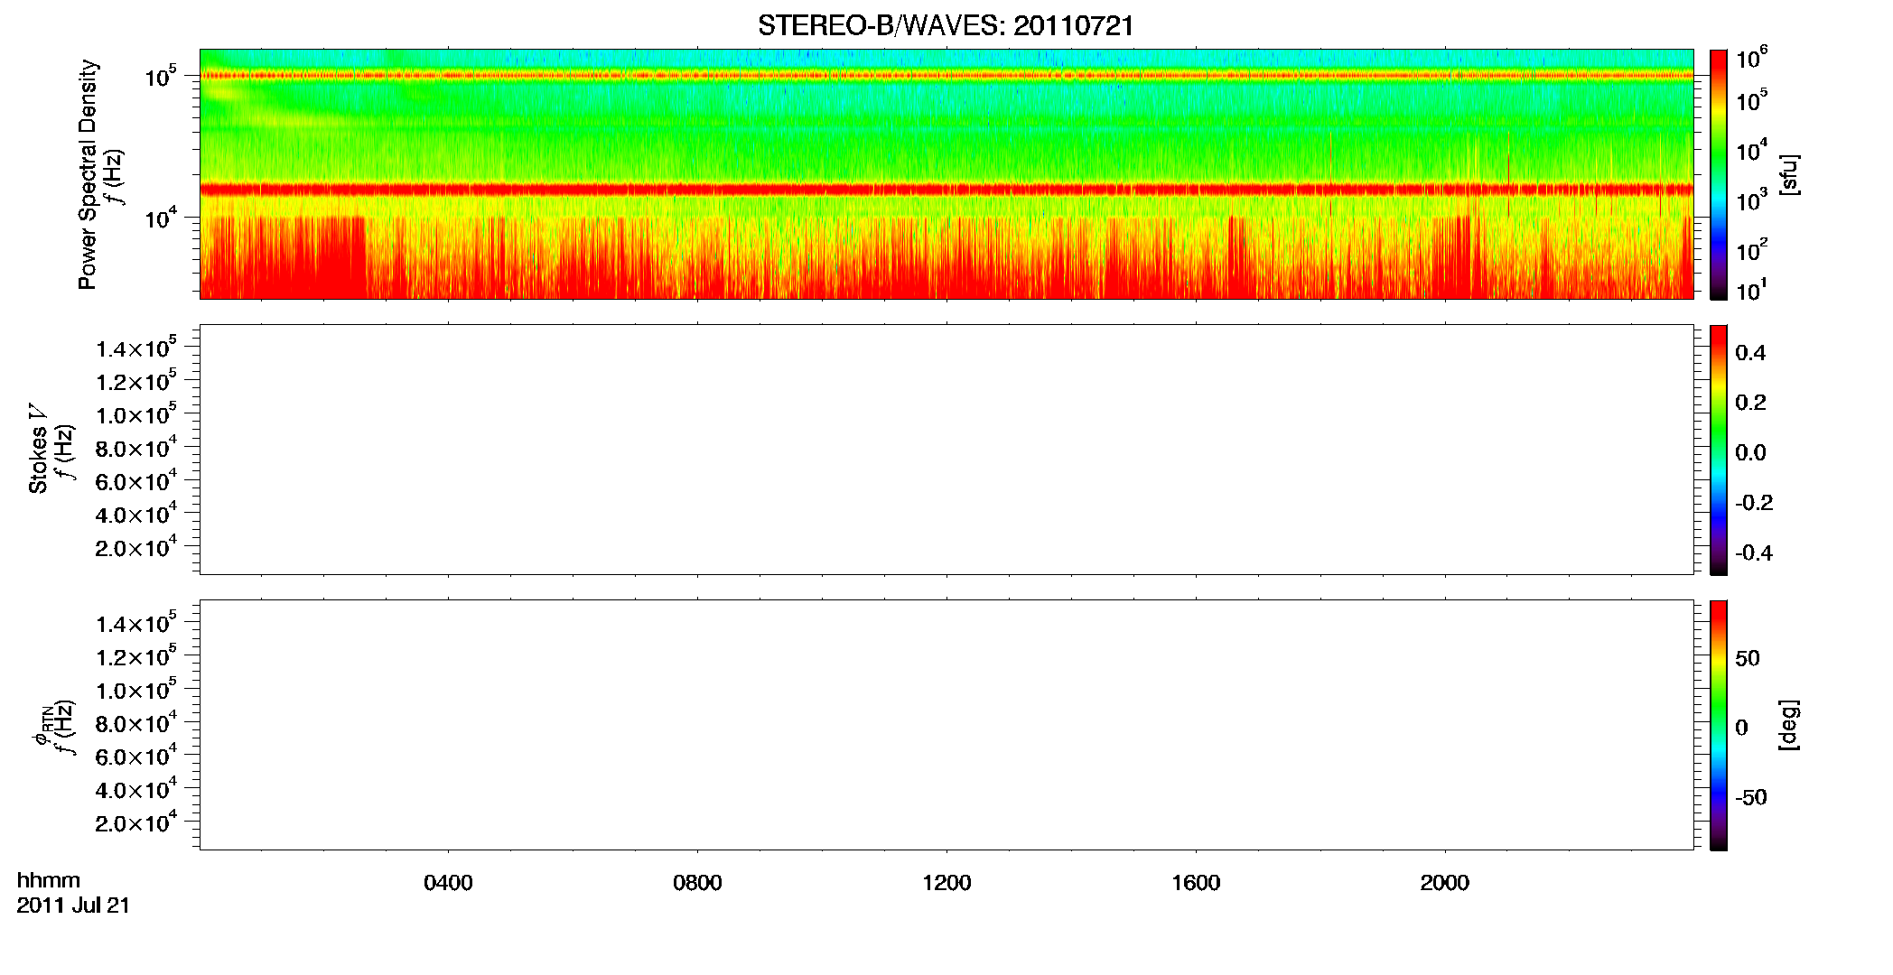Click the red band near 16 kHz

[946, 190]
